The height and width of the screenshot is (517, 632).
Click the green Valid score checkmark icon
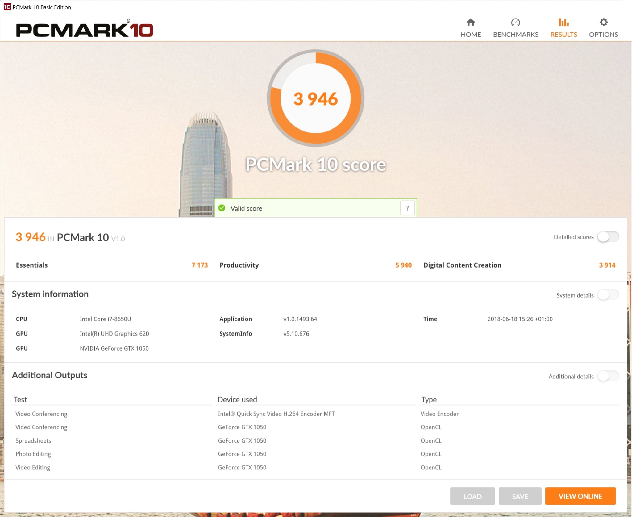coord(222,208)
